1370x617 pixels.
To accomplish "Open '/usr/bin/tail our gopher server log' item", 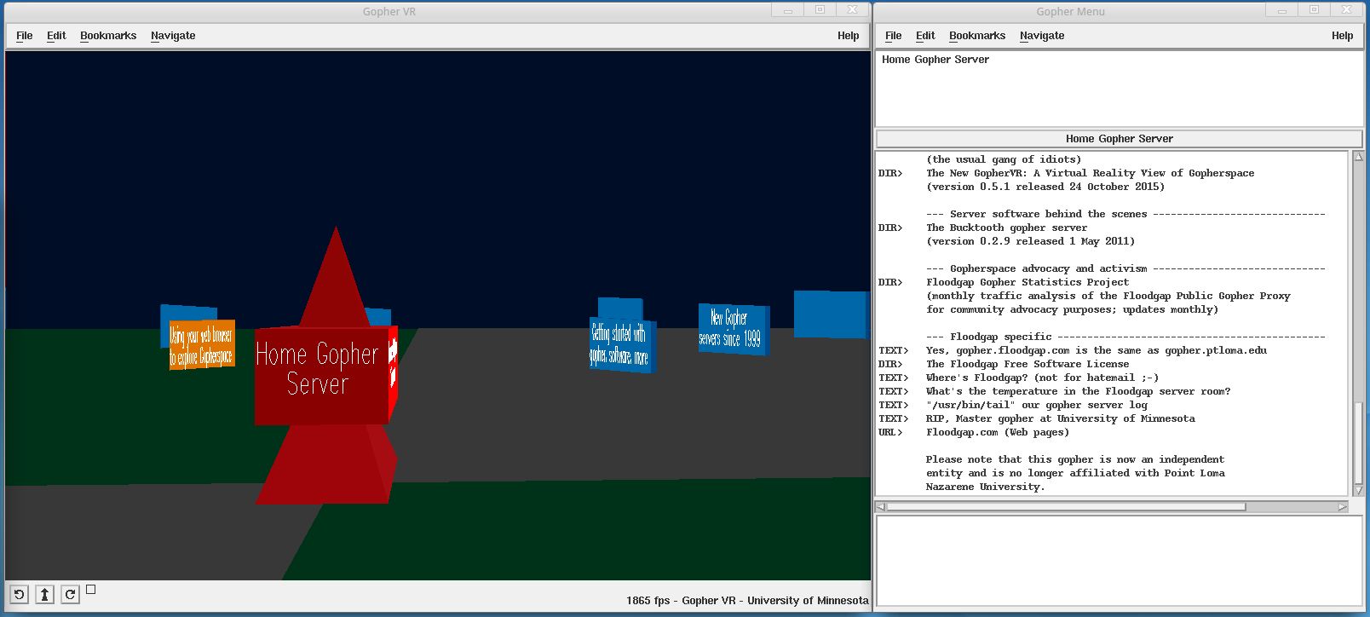I will pos(1036,405).
